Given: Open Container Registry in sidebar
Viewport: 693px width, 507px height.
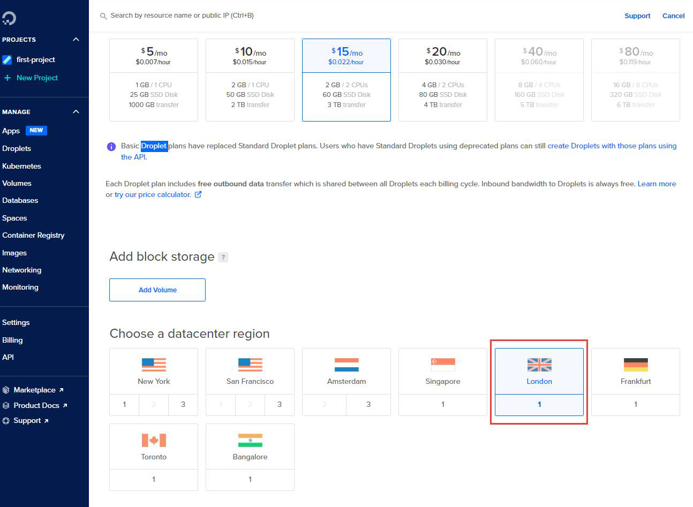Looking at the screenshot, I should [33, 235].
